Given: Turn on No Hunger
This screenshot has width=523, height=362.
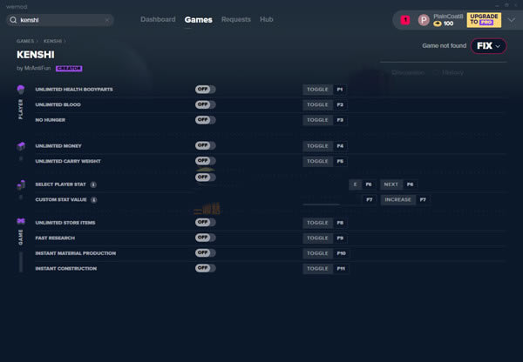Looking at the screenshot, I should coord(206,120).
